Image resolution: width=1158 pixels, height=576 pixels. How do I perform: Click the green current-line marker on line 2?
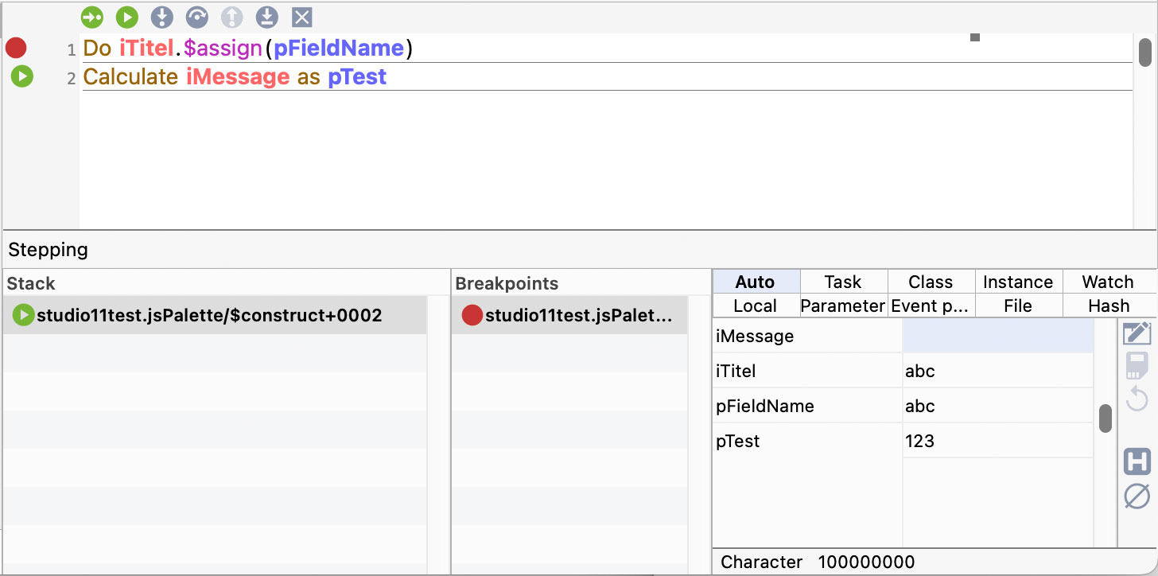(21, 76)
